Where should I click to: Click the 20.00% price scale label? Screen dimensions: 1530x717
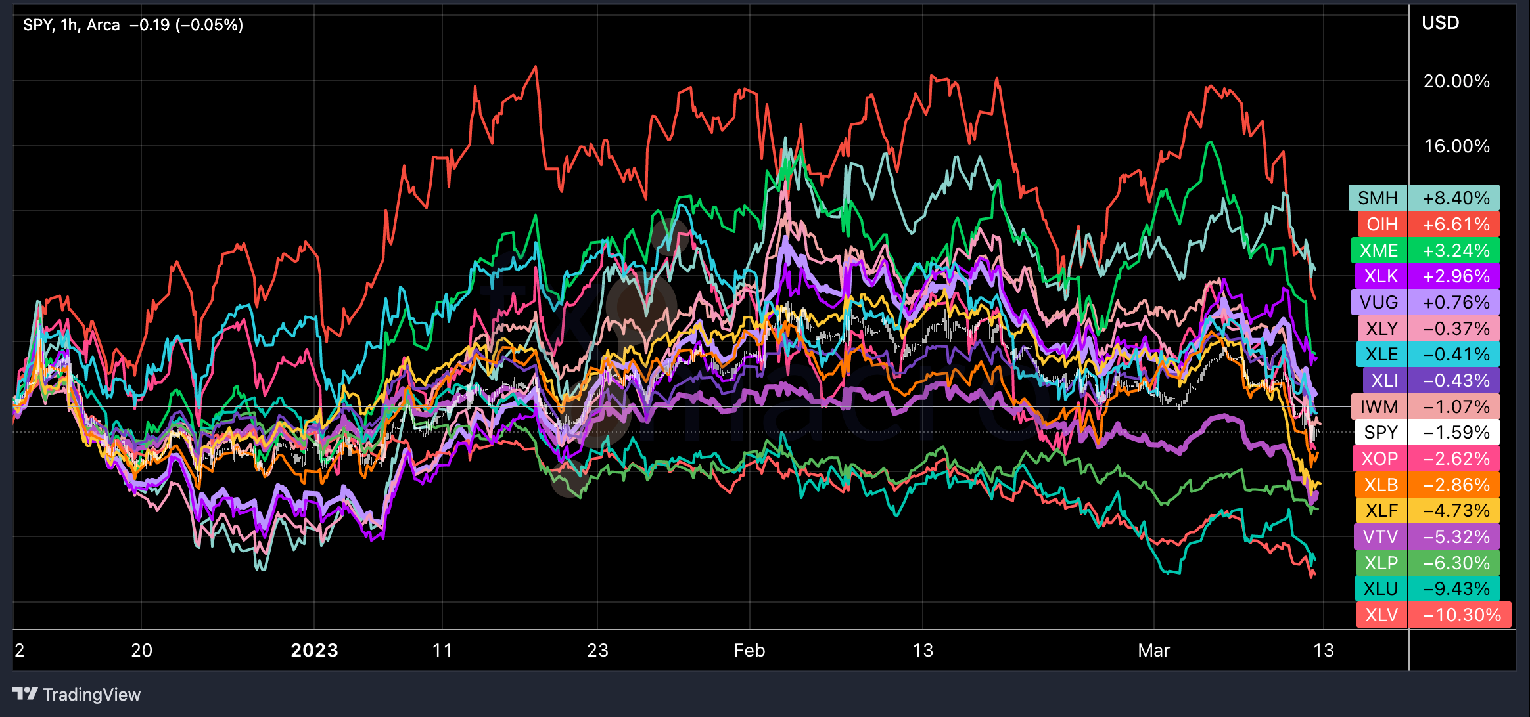pos(1456,81)
